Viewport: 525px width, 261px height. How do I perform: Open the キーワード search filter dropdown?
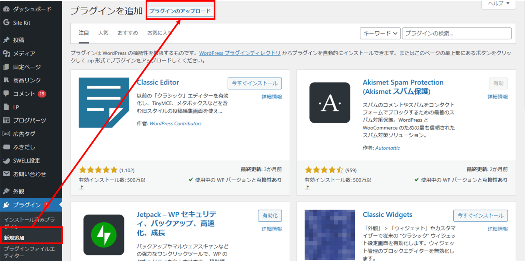pos(379,33)
